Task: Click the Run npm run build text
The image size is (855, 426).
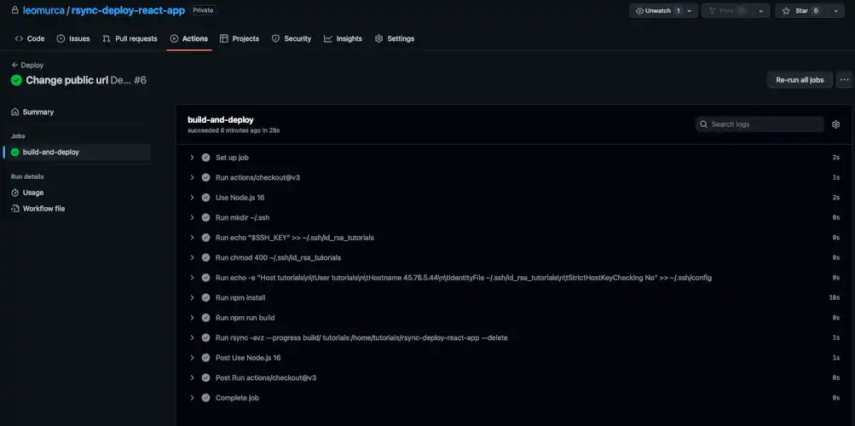Action: [x=246, y=318]
